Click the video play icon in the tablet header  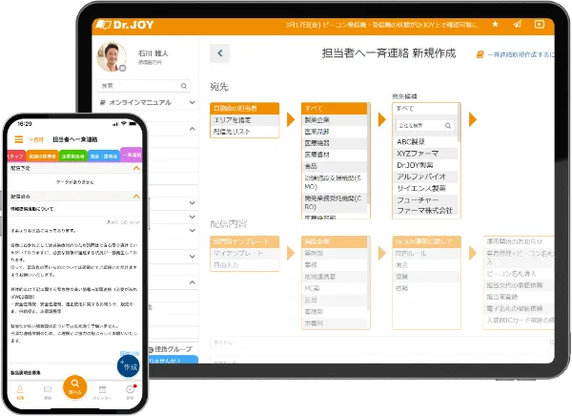[x=540, y=24]
